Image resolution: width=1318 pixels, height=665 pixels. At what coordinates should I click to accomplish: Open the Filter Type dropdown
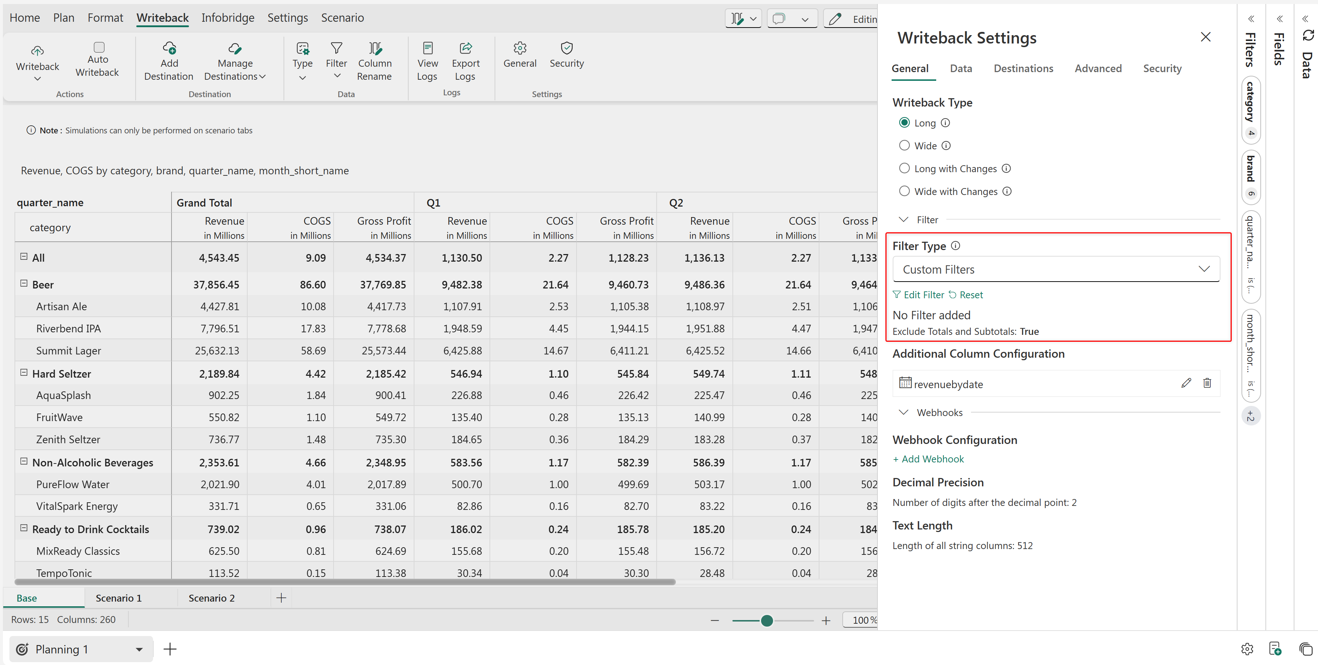(x=1055, y=269)
